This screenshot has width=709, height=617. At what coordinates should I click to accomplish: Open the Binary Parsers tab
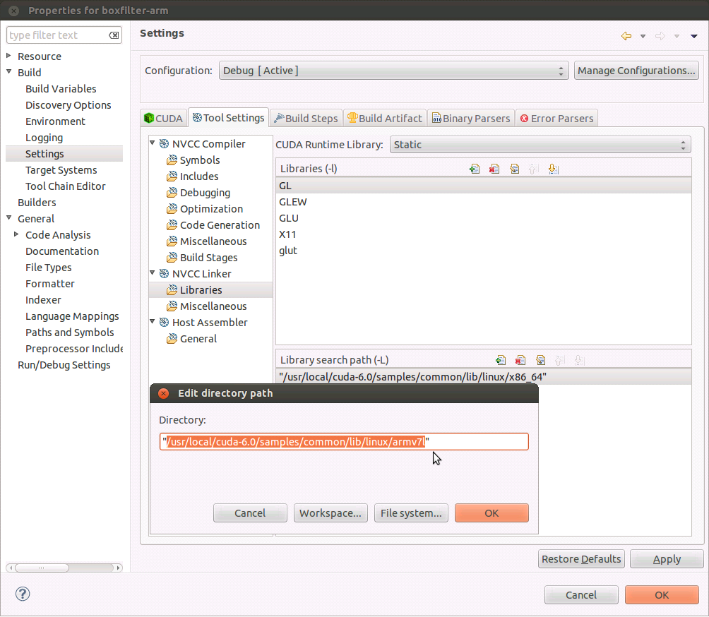pyautogui.click(x=471, y=119)
